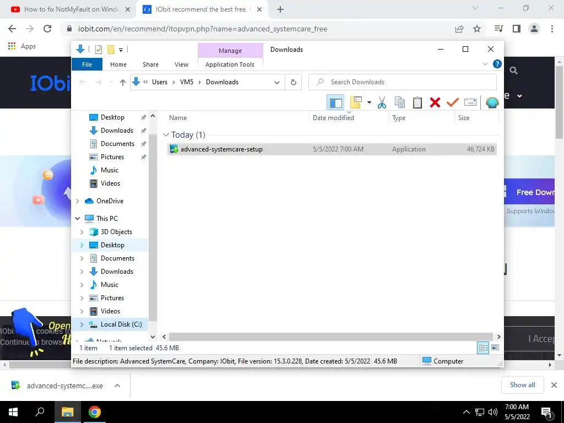This screenshot has height=423, width=564.
Task: Click the Cut scissors icon
Action: 382,102
